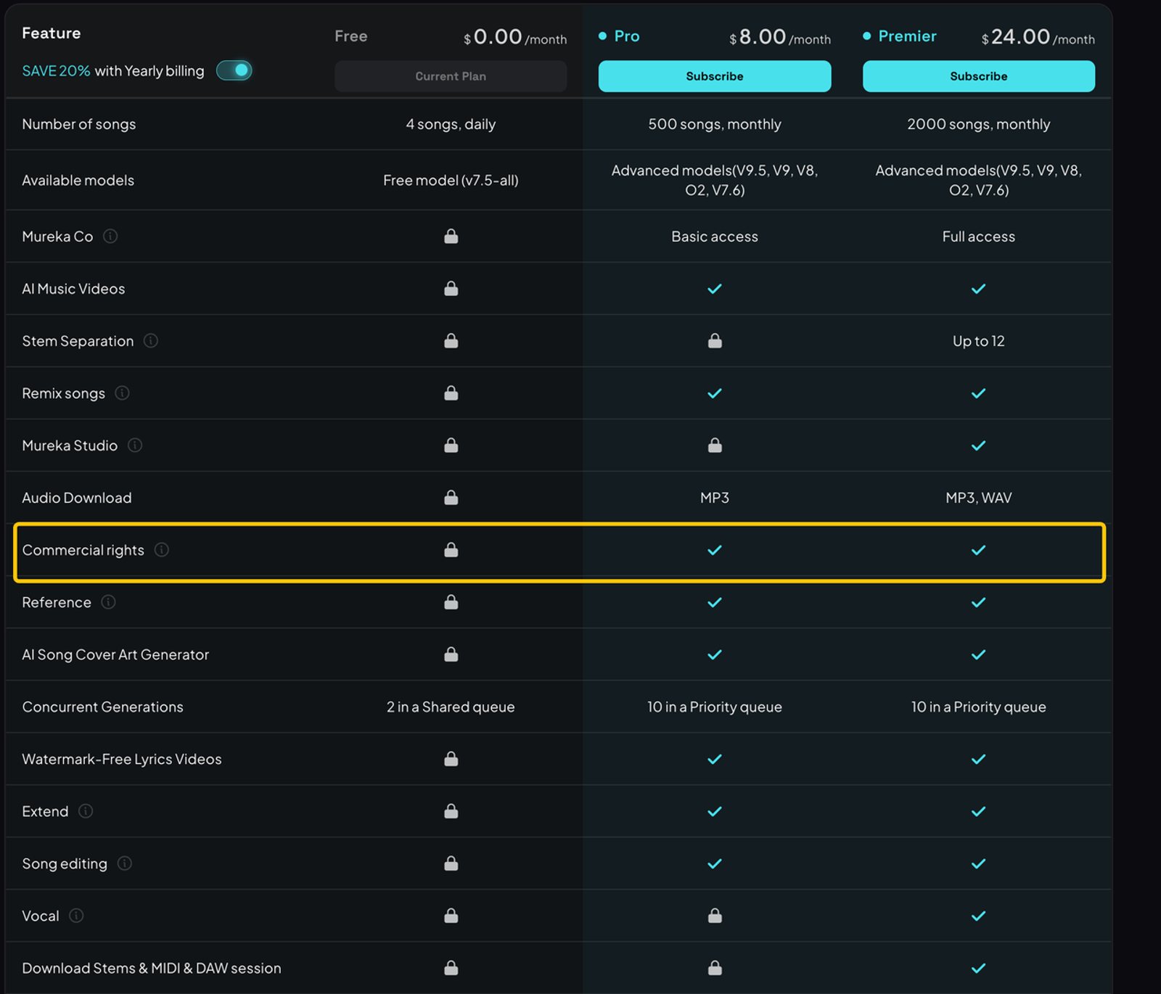Click the Premier checkmark for AI Music Videos
The height and width of the screenshot is (994, 1161).
[978, 289]
